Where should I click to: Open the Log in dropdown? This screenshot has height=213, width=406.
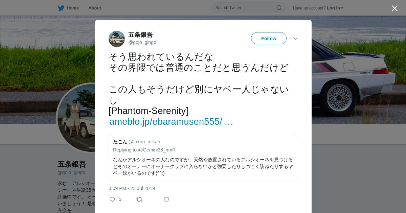click(335, 8)
